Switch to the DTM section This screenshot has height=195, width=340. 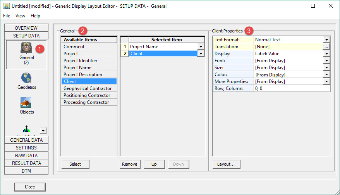26,171
